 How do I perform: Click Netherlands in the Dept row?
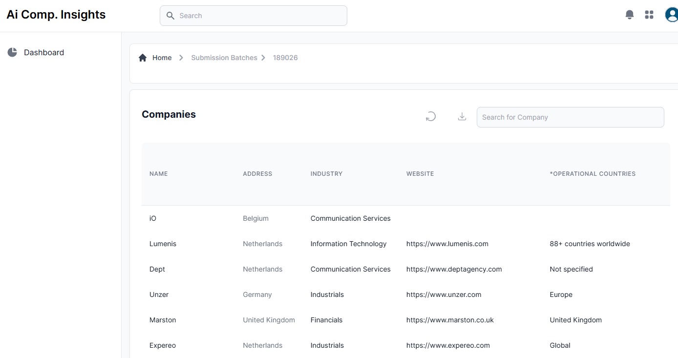262,269
